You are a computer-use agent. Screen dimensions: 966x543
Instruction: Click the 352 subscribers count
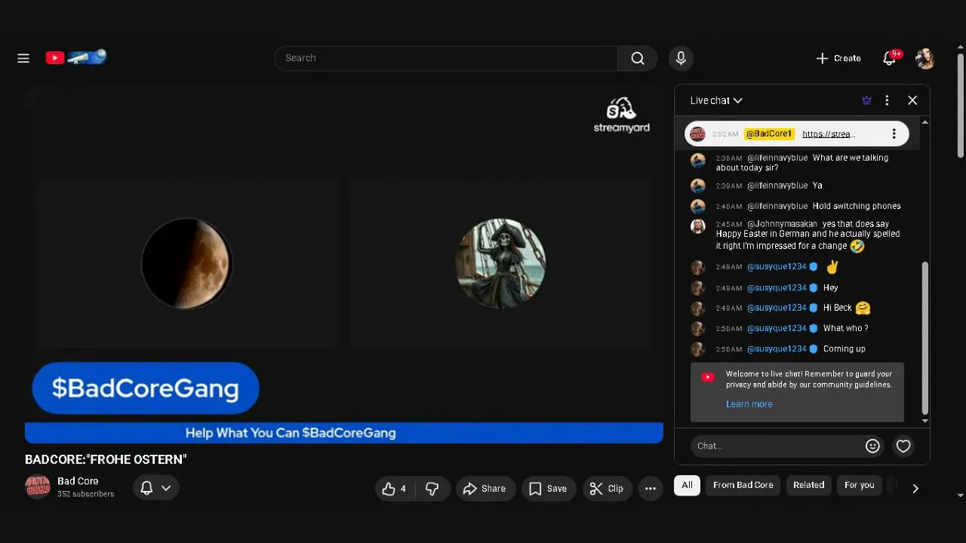(x=85, y=494)
